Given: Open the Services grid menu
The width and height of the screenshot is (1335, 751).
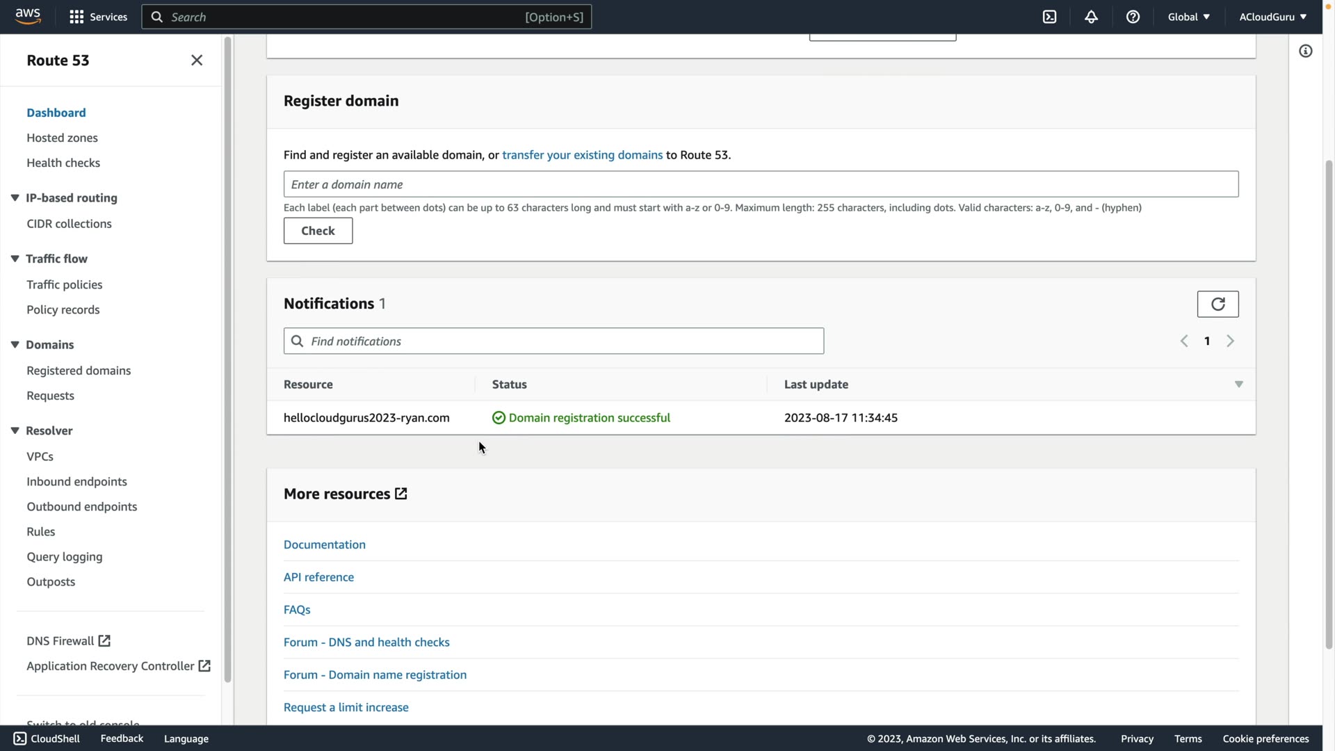Looking at the screenshot, I should click(76, 17).
